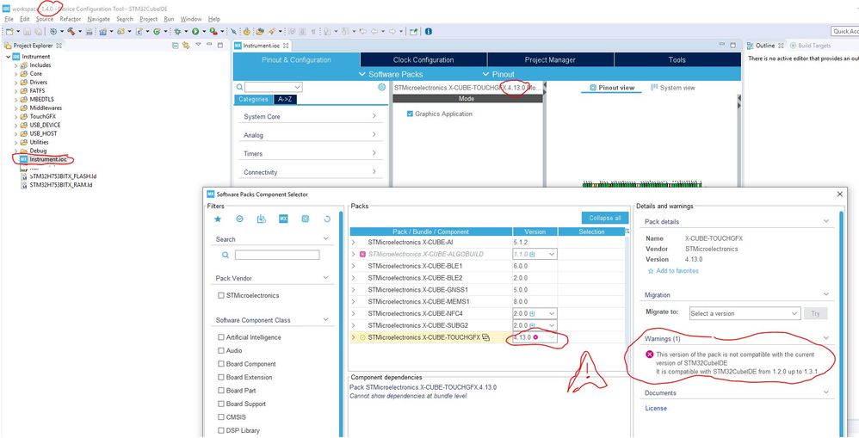859x438 pixels.
Task: Click the Categories button
Action: [254, 99]
